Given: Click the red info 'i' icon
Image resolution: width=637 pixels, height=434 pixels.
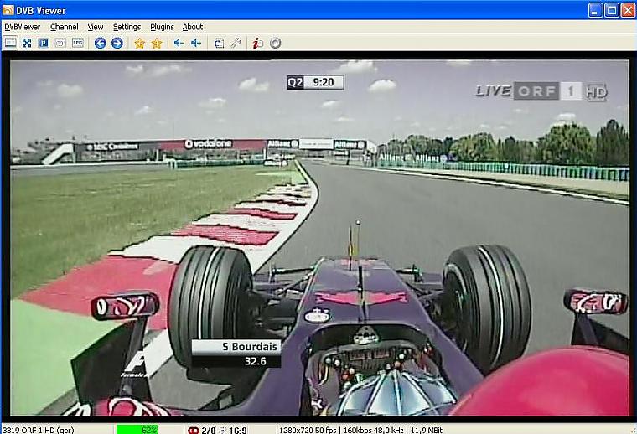Looking at the screenshot, I should [257, 43].
